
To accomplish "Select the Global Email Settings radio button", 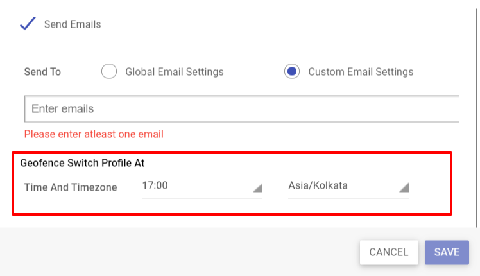I will 109,71.
